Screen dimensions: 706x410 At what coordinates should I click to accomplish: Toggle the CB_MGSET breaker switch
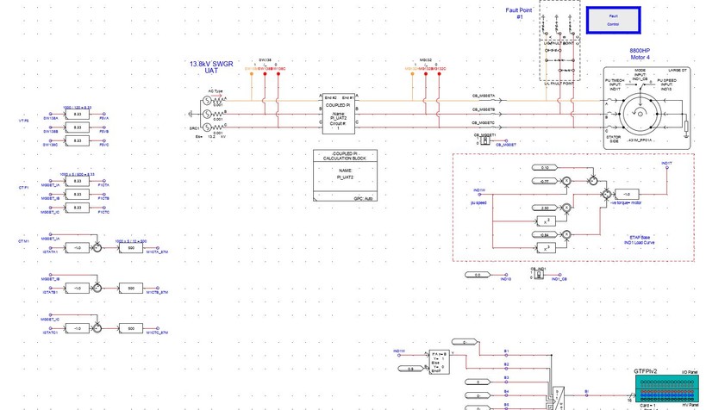coord(485,141)
